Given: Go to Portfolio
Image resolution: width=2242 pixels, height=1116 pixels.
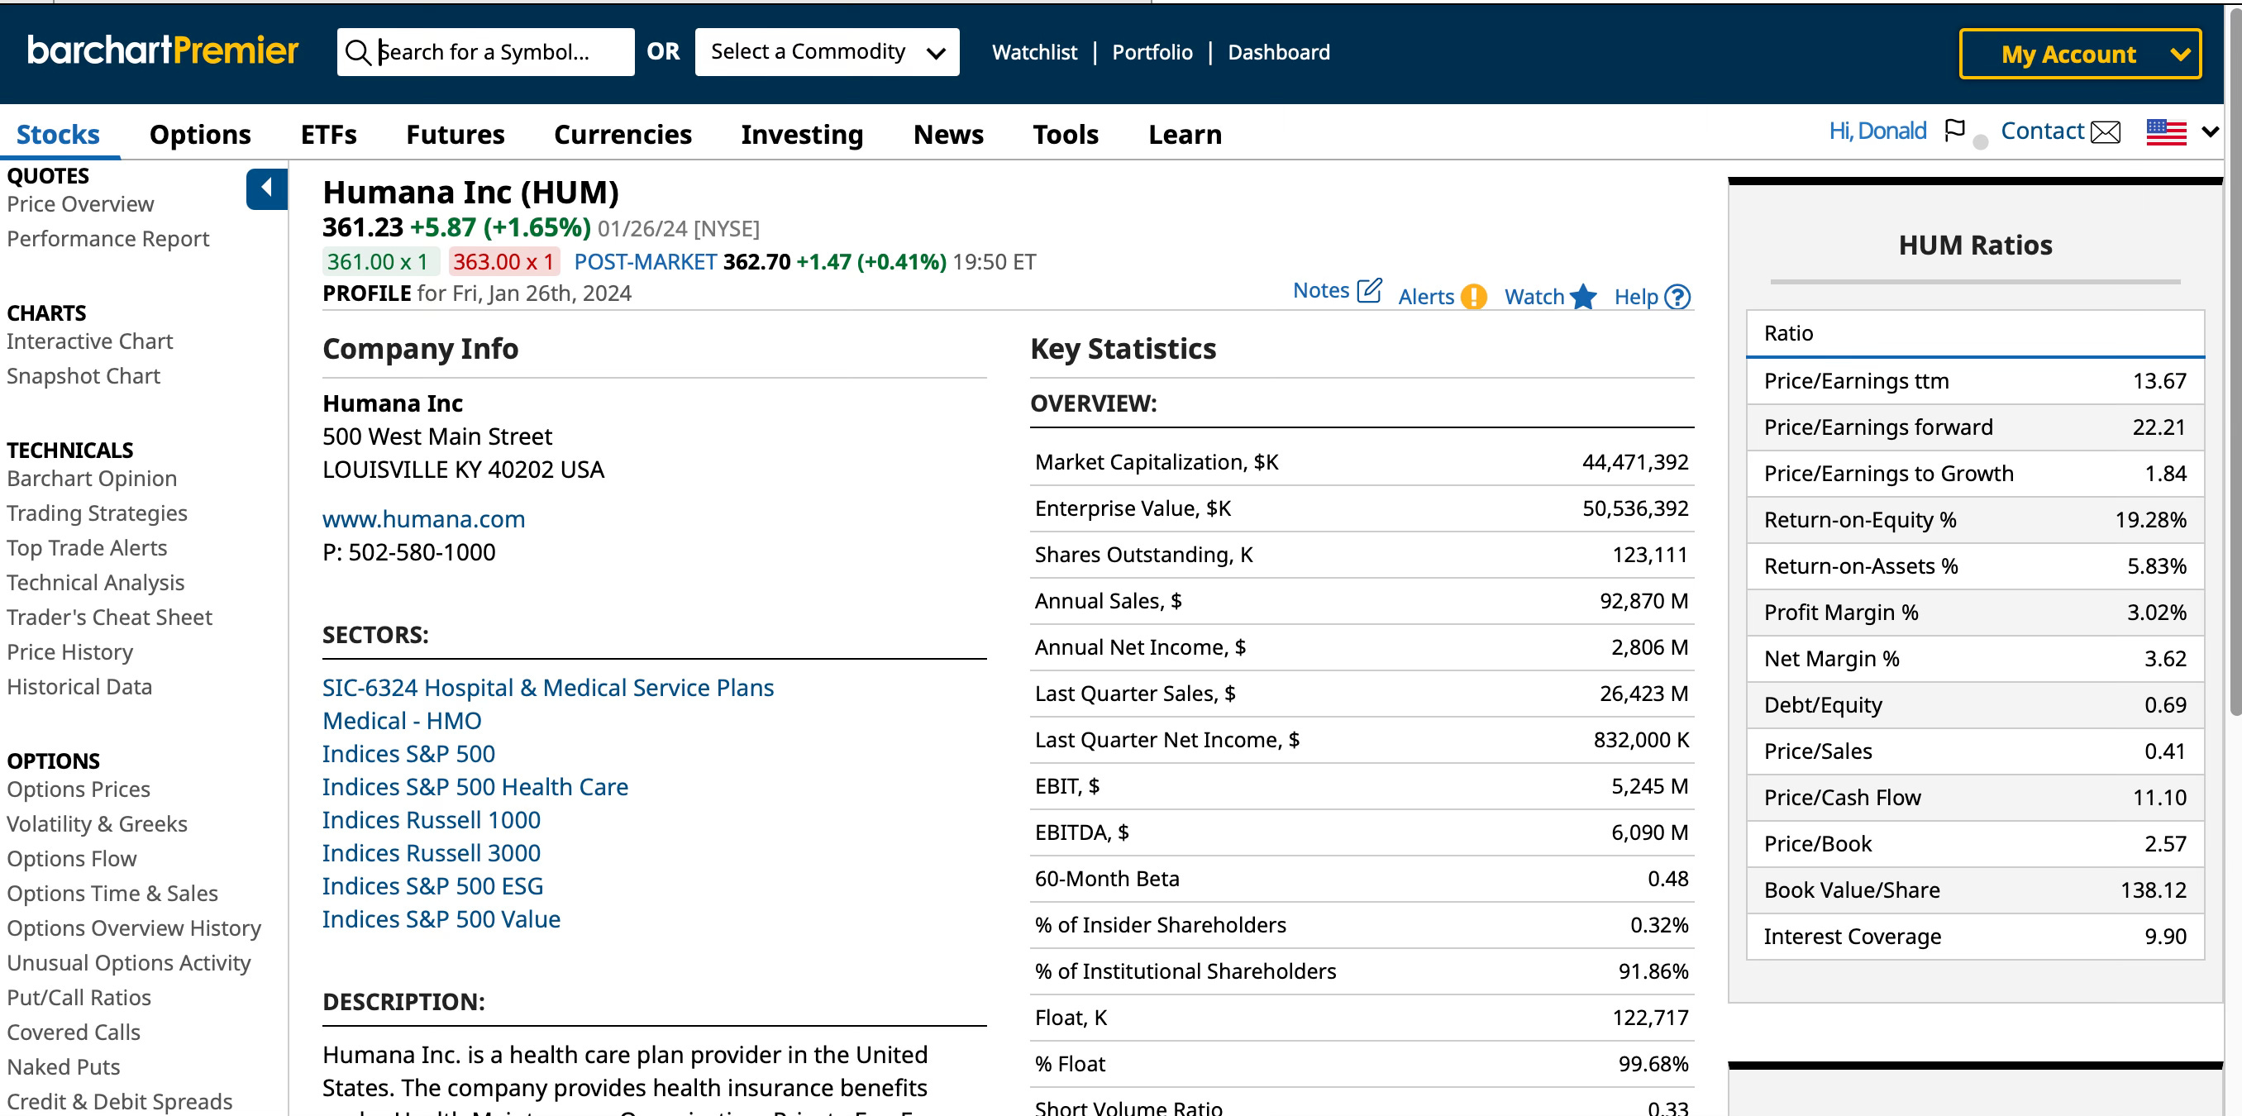Looking at the screenshot, I should click(x=1152, y=52).
